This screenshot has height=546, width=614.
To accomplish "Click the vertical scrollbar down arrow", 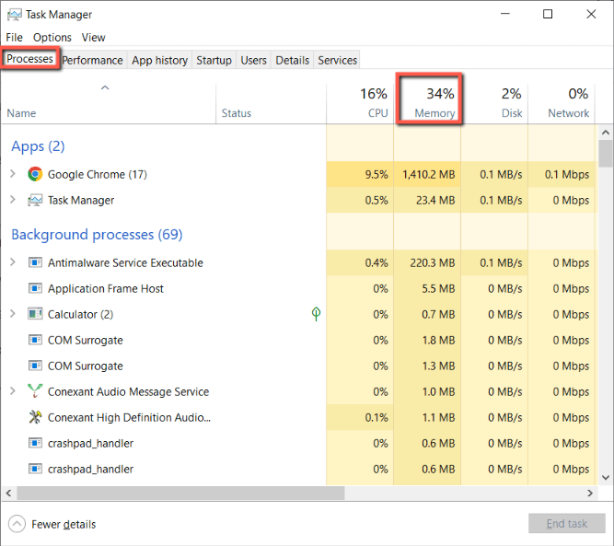I will [x=606, y=477].
